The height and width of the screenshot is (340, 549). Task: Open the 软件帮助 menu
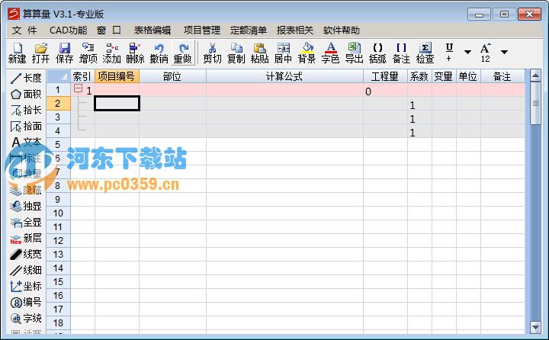(342, 30)
